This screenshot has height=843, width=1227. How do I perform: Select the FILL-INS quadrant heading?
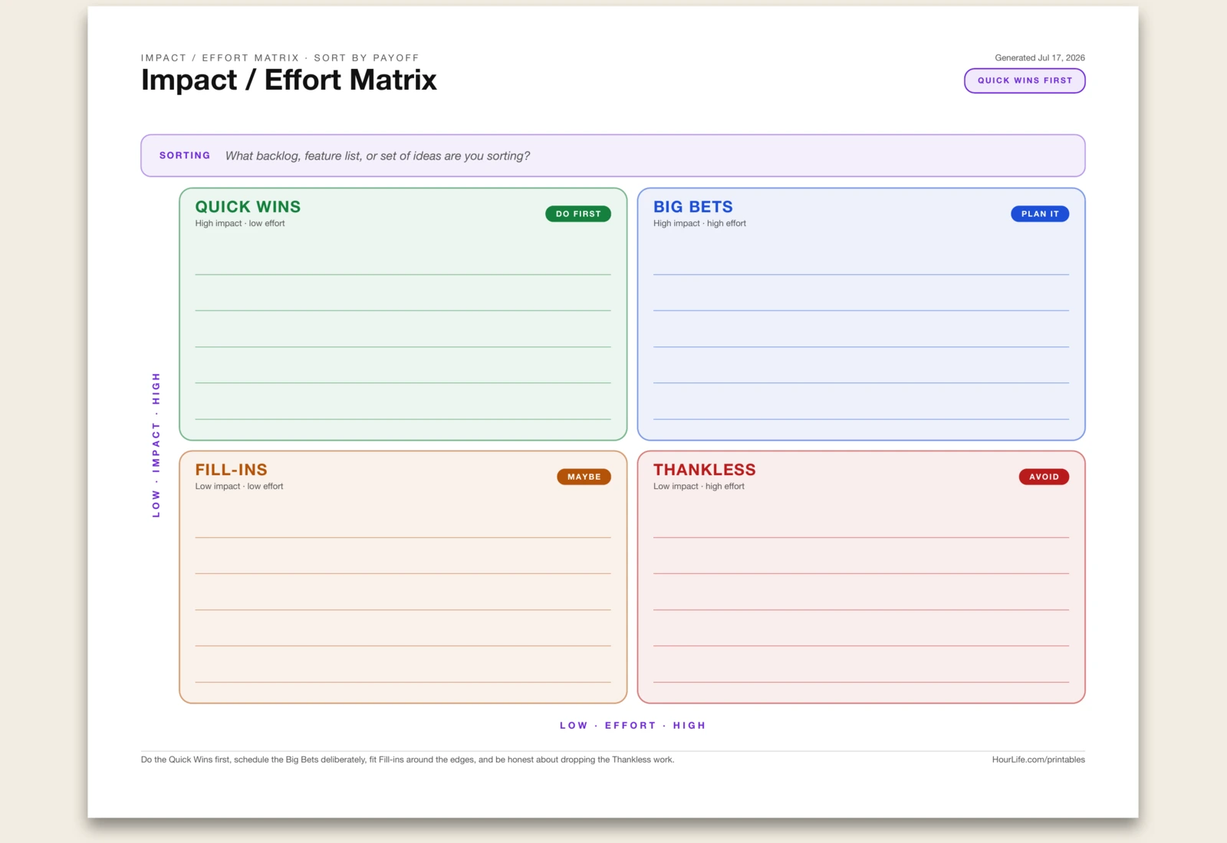[231, 470]
